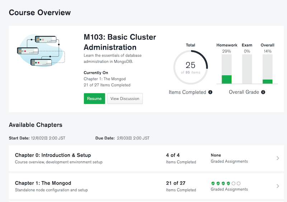Click last empty graded assignment circle
Screen dimensions: 287x202
(x=239, y=183)
